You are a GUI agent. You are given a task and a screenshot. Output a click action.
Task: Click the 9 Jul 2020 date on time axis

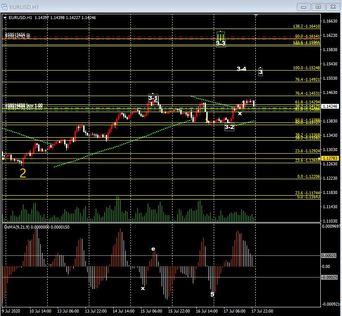(11, 311)
